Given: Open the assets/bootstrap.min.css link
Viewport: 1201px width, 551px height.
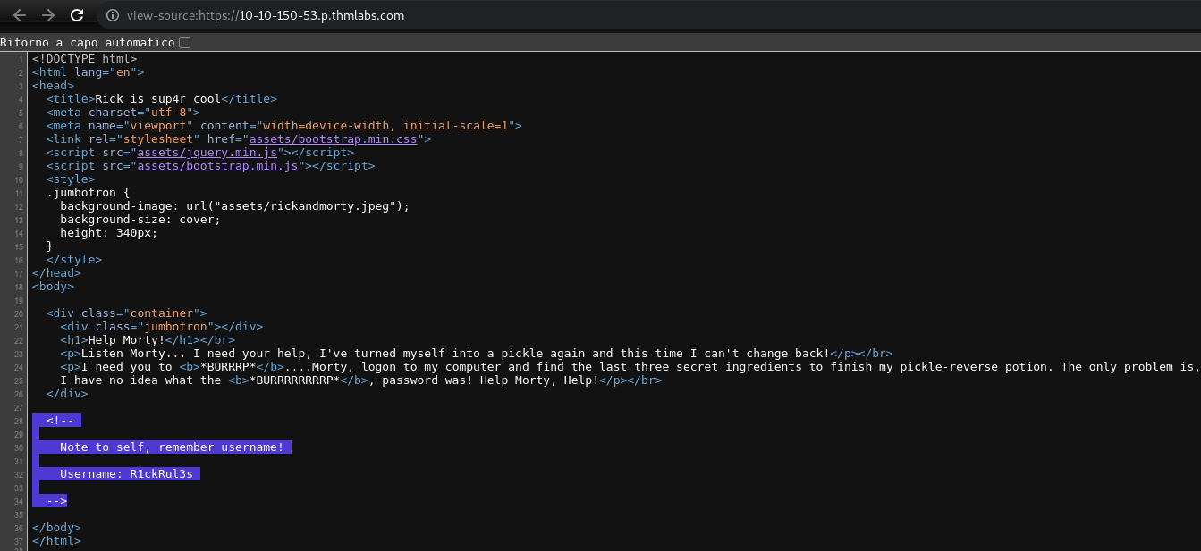Looking at the screenshot, I should coord(333,139).
